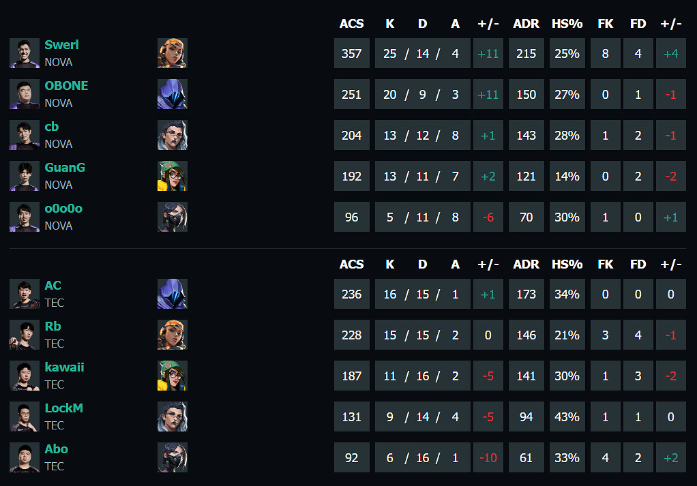Open Abo's player profile link
The height and width of the screenshot is (486, 697).
pos(56,449)
